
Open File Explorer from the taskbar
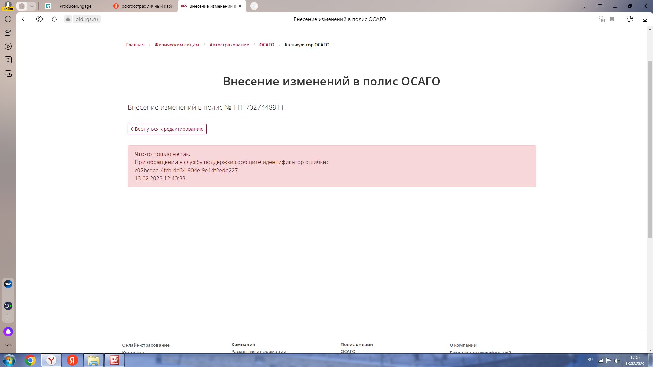pyautogui.click(x=94, y=360)
